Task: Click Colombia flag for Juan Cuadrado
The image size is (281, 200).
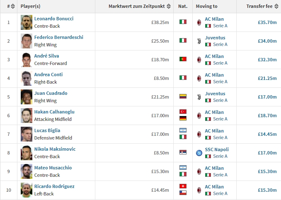Action: pyautogui.click(x=183, y=96)
